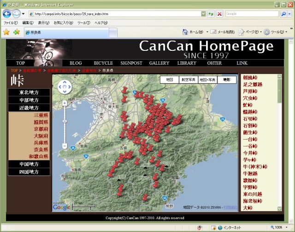
Task: Click the pass list scrollbar thumb
Action: click(x=279, y=91)
